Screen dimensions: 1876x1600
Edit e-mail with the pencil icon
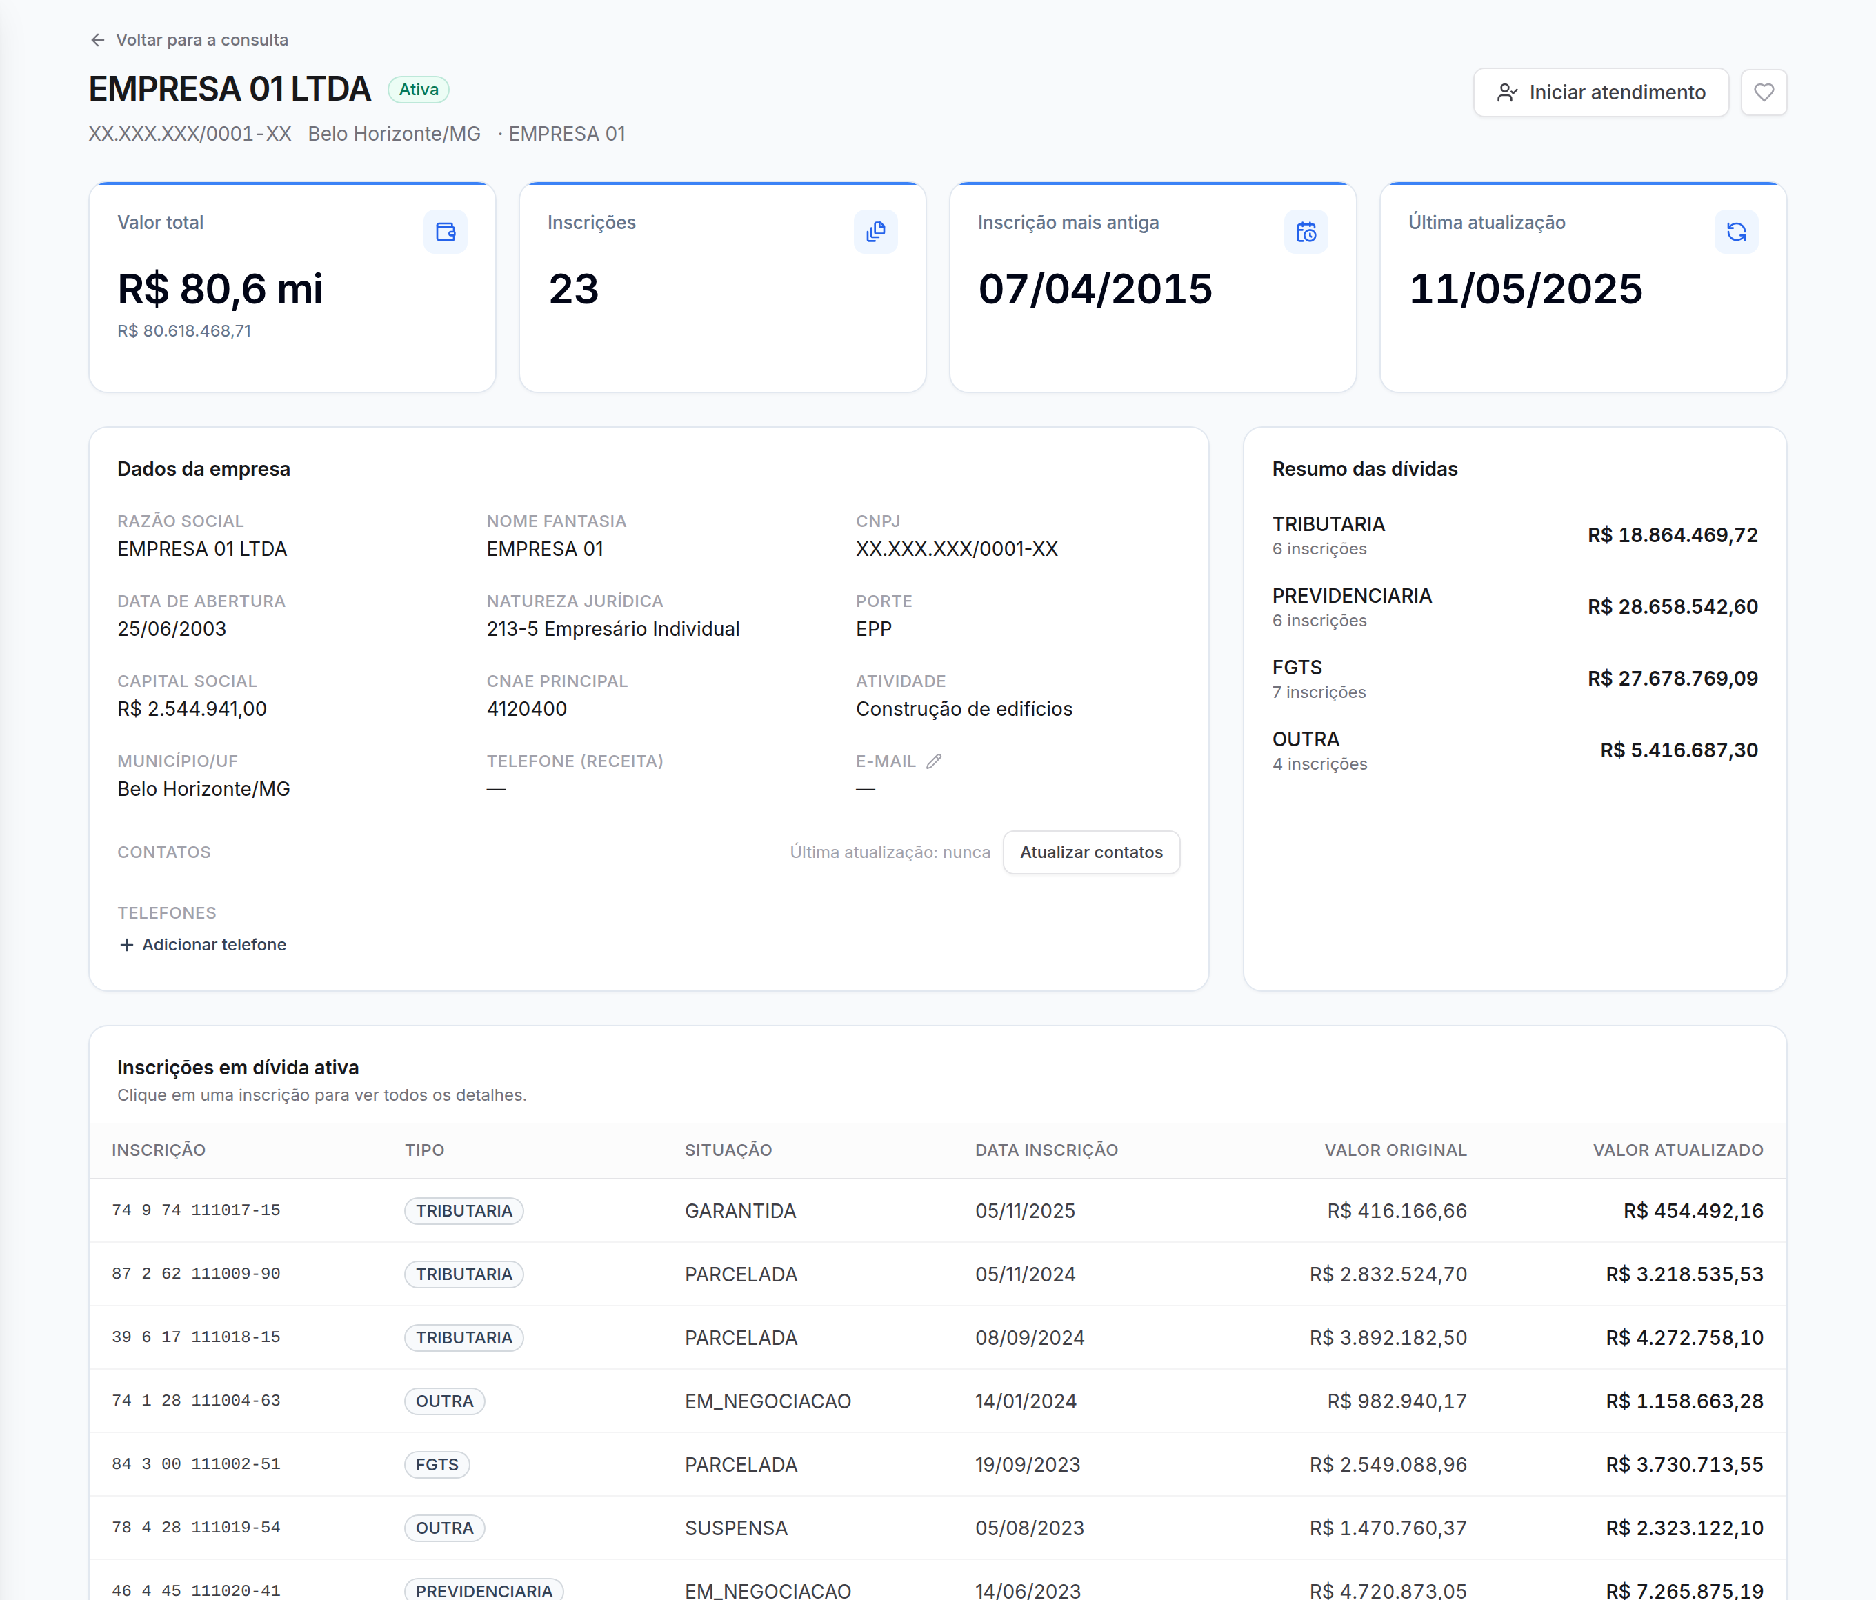[933, 761]
